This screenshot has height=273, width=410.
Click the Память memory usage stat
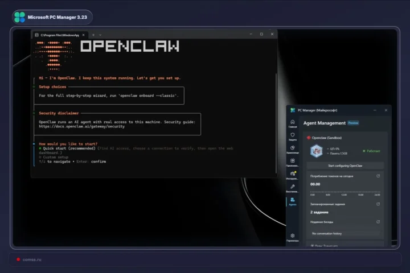tap(338, 154)
